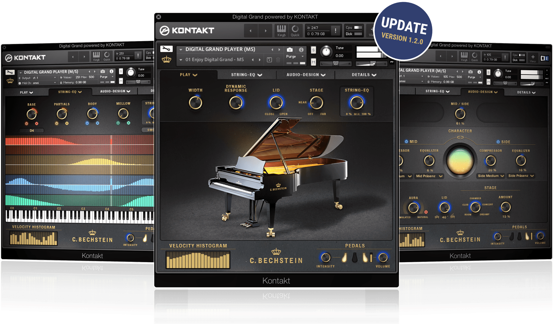
Task: Click the D4 note label under BASE
Action: pos(32,130)
